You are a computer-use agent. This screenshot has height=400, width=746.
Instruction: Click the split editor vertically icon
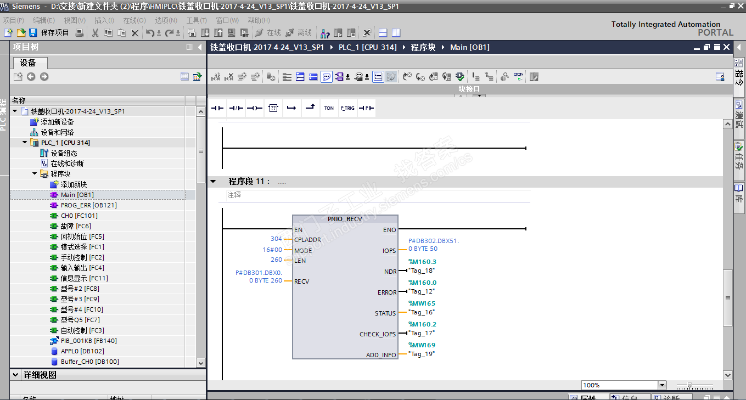(x=396, y=33)
